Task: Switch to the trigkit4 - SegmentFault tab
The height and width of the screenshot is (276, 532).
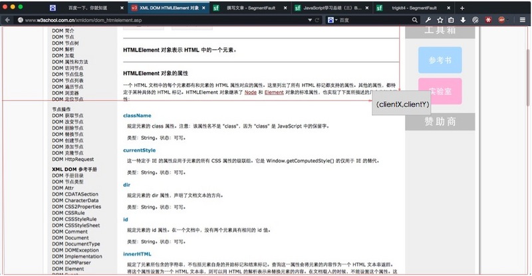Action: 414,8
